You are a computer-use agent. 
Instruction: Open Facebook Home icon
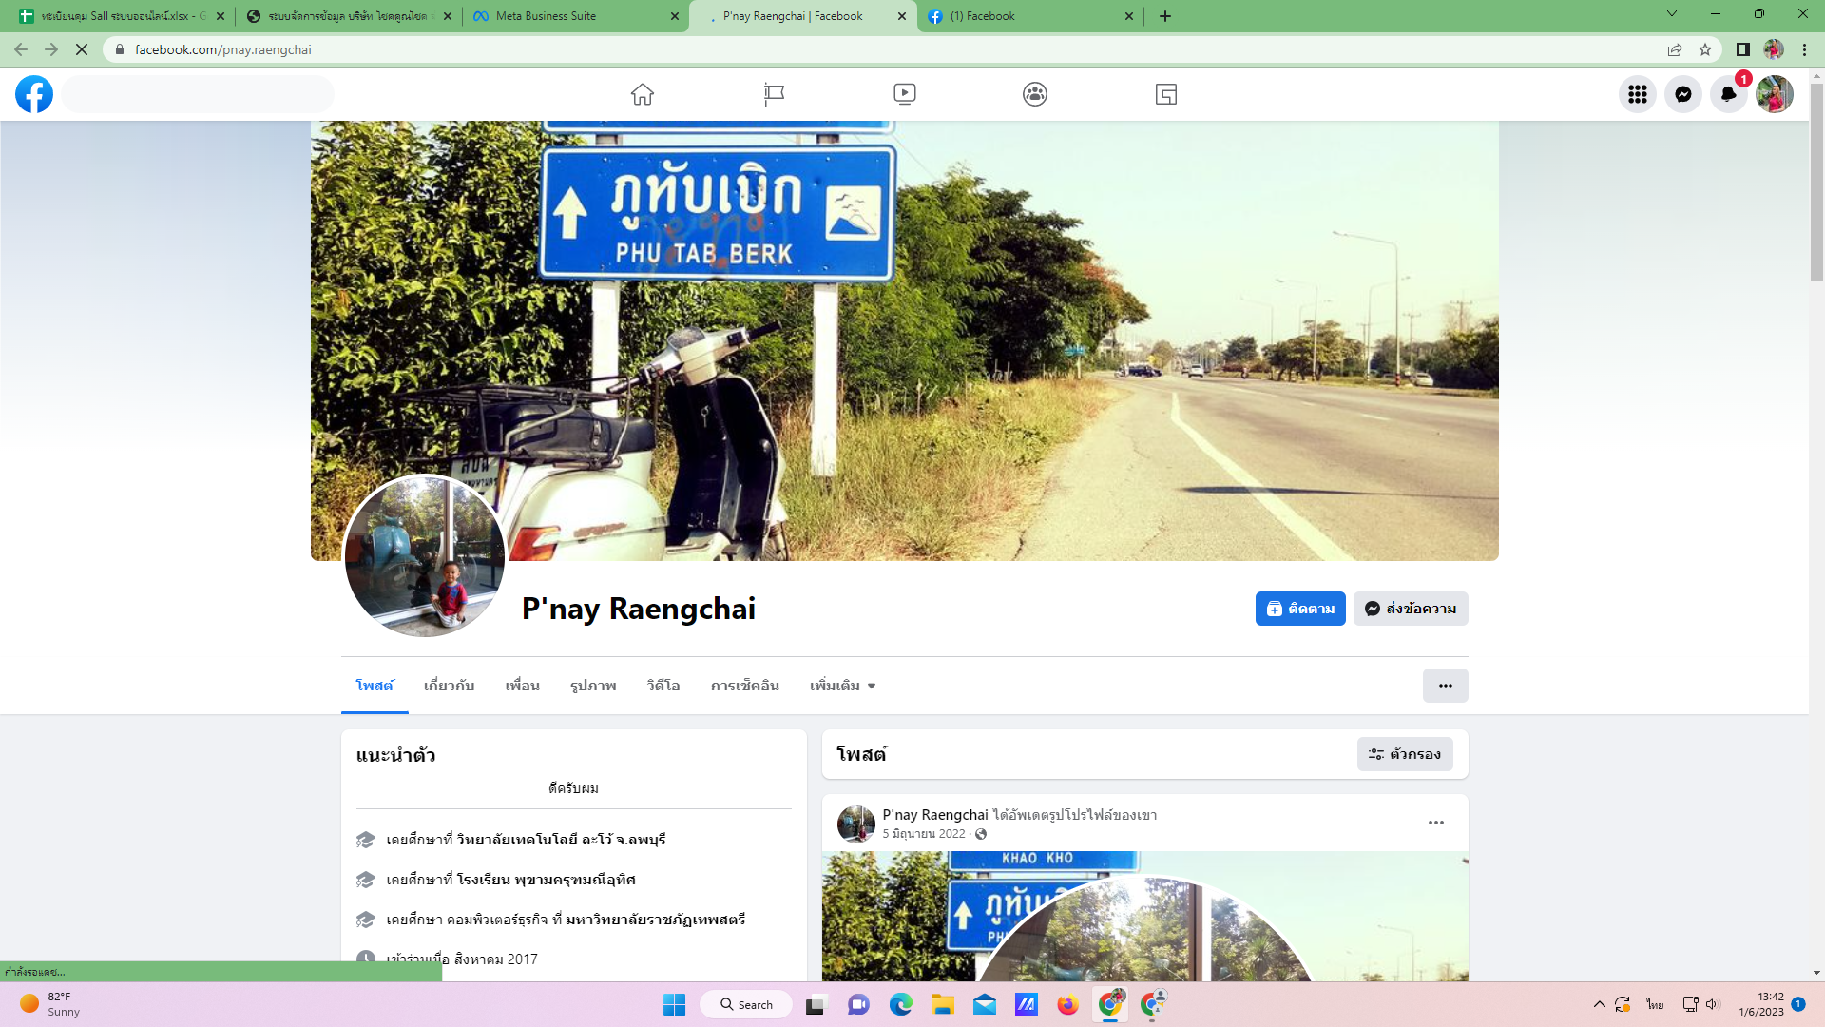pos(643,94)
